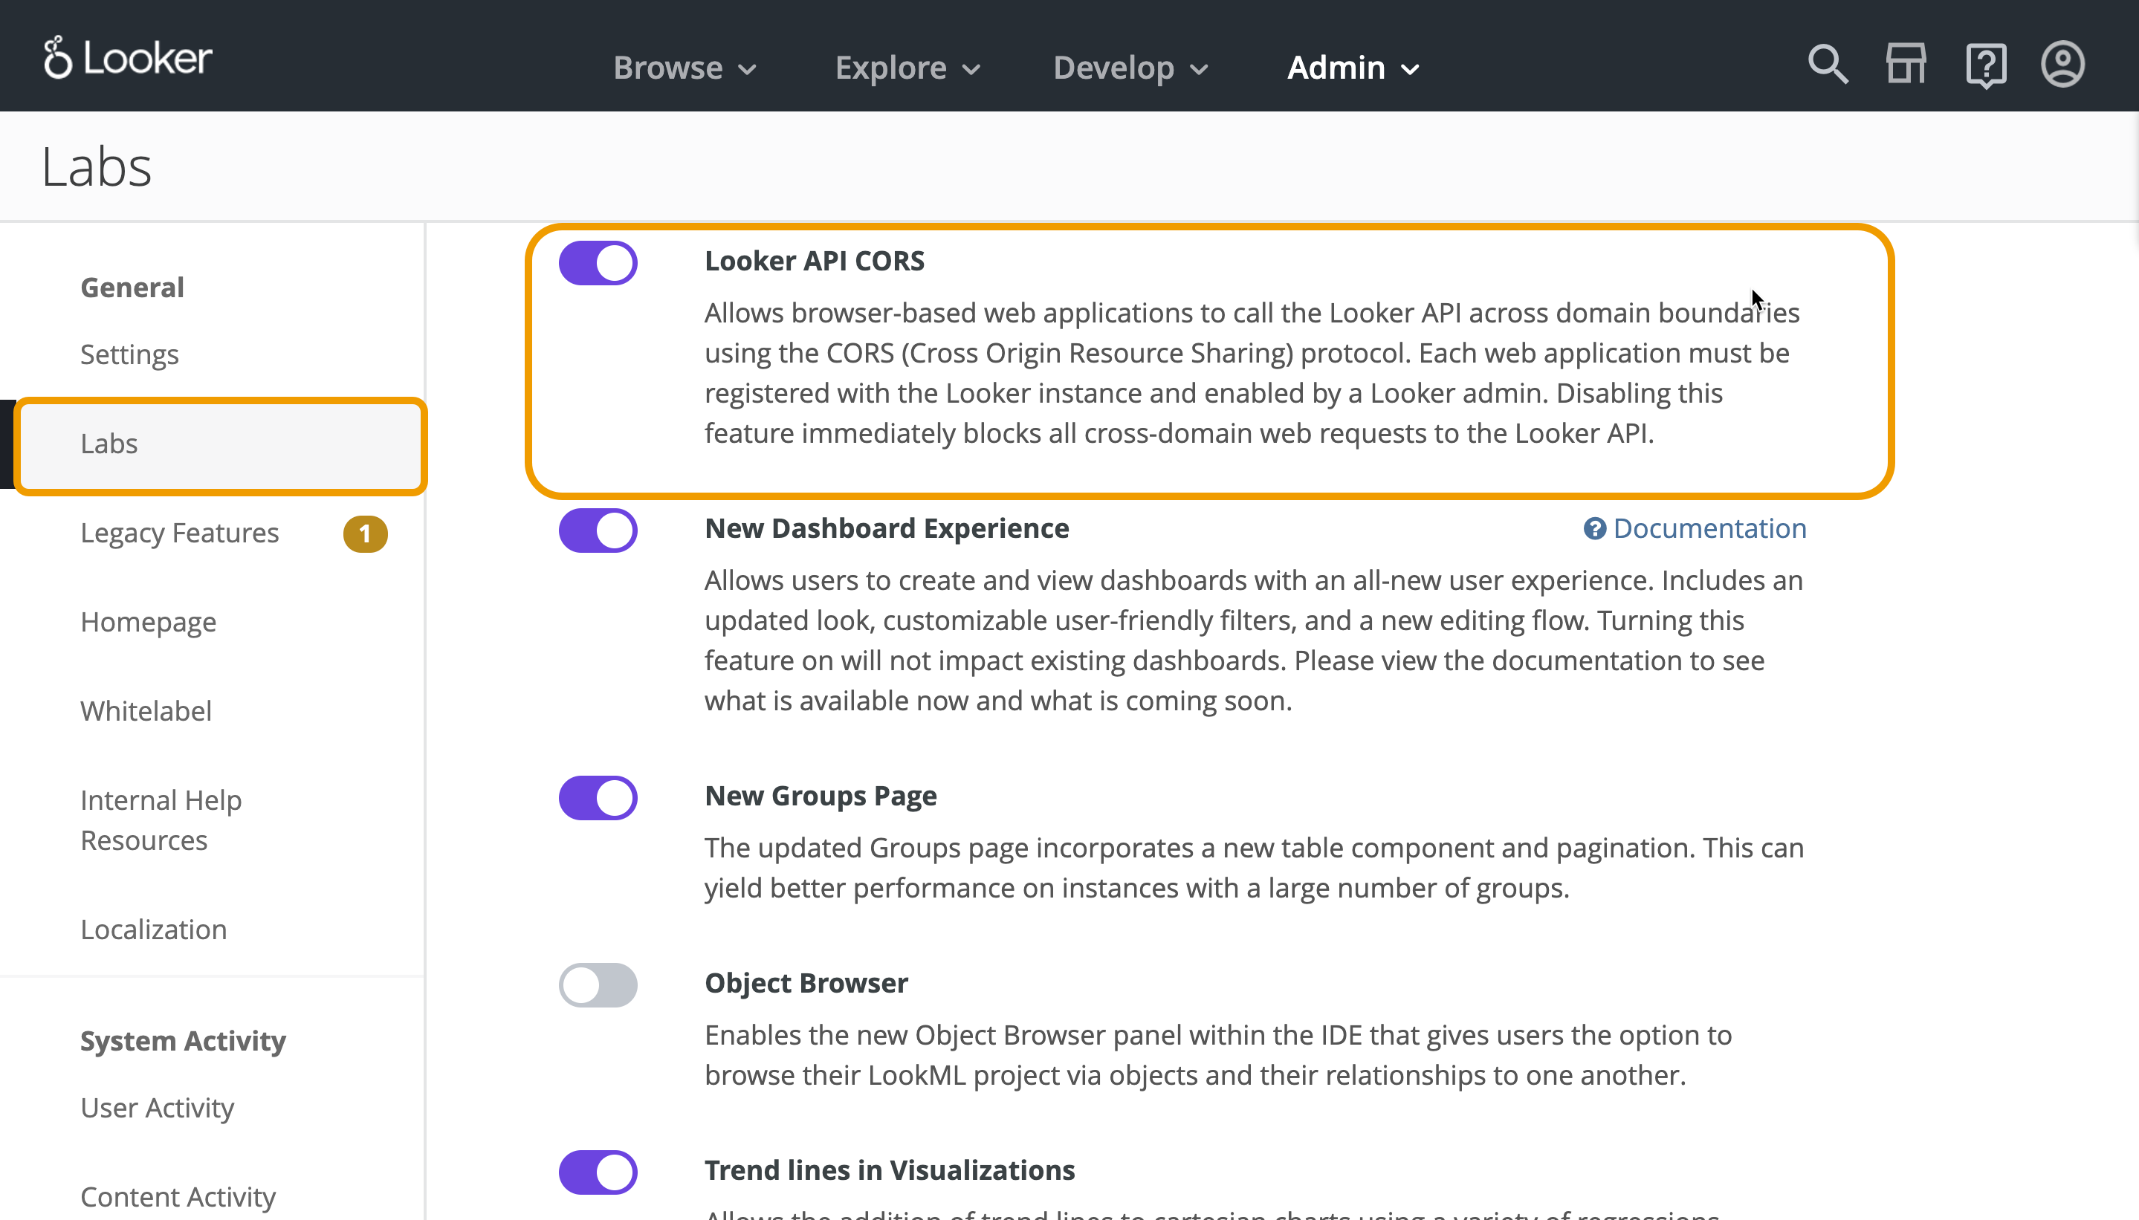Toggle off New Groups Page
The image size is (2139, 1220).
[598, 798]
